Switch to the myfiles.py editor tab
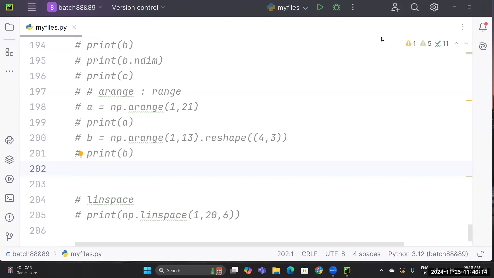 51,27
